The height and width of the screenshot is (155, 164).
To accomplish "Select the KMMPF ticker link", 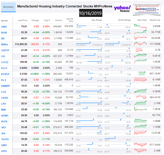I will 6,86.
